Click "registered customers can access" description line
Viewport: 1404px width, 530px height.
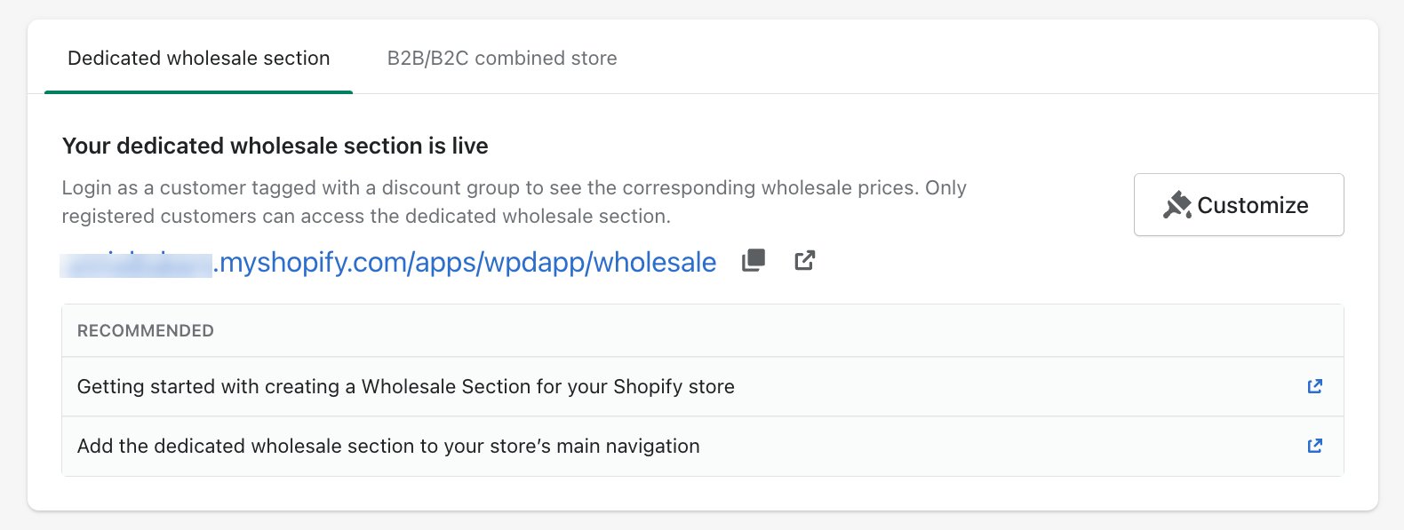point(366,217)
